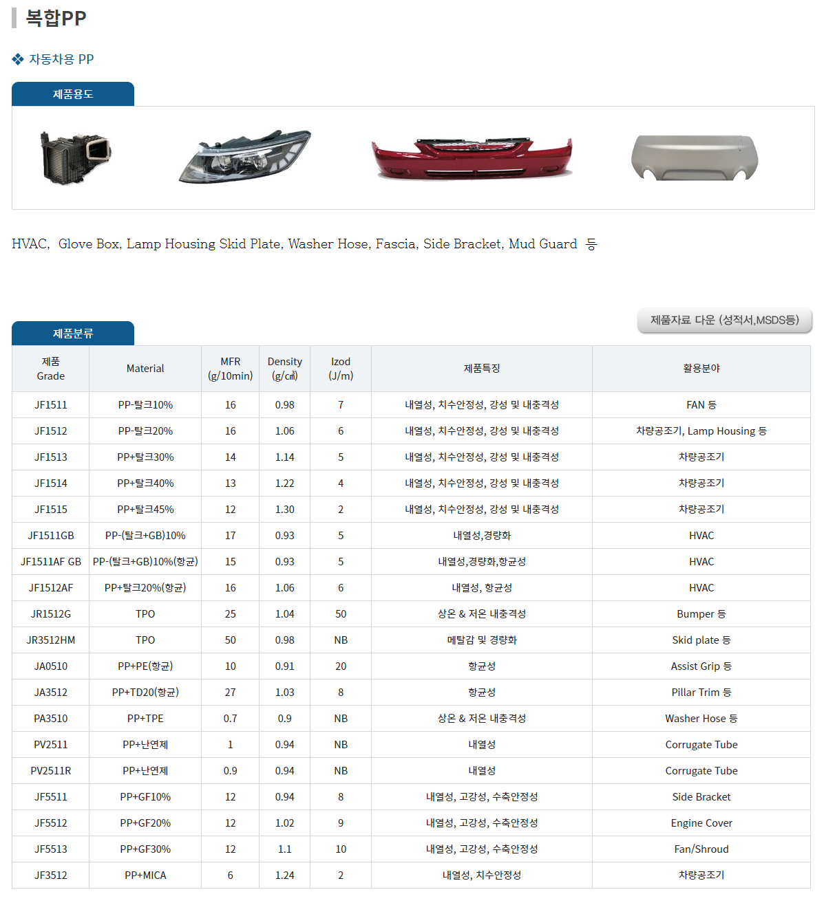
Task: Click the 제품 Grade column header
Action: (51, 369)
